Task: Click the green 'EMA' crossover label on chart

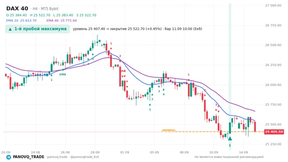Action: 63,74
